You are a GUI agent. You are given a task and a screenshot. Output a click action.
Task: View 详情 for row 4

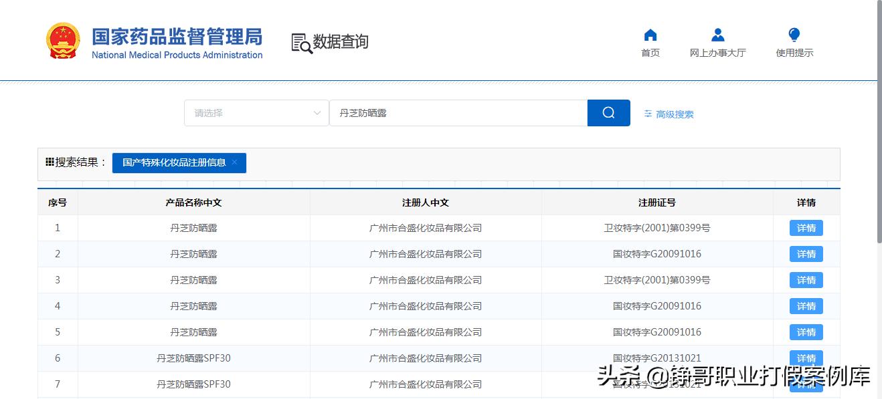pyautogui.click(x=806, y=306)
